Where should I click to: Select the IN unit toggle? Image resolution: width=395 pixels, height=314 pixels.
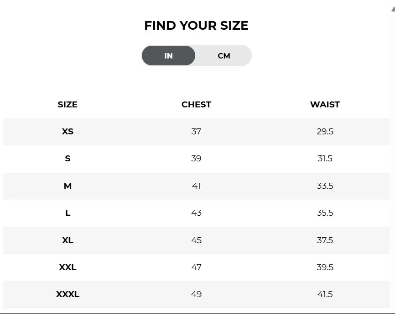click(168, 56)
